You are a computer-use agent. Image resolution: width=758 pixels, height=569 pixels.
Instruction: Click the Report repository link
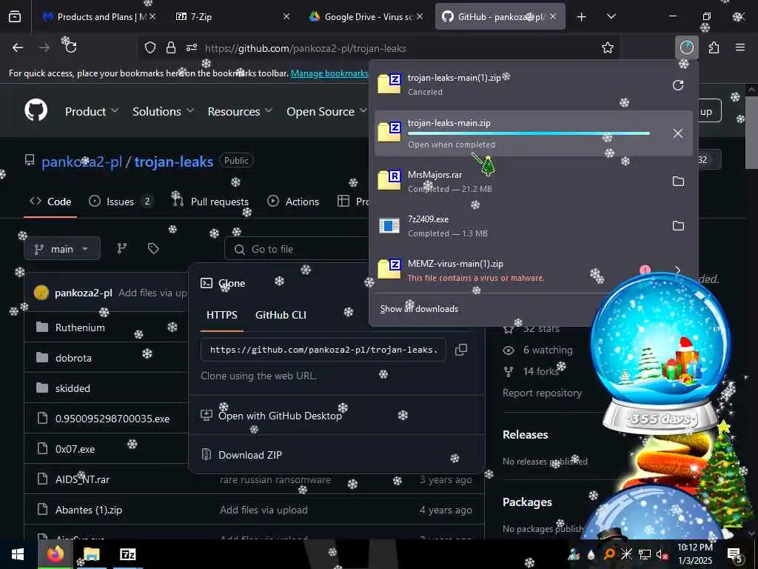click(542, 393)
